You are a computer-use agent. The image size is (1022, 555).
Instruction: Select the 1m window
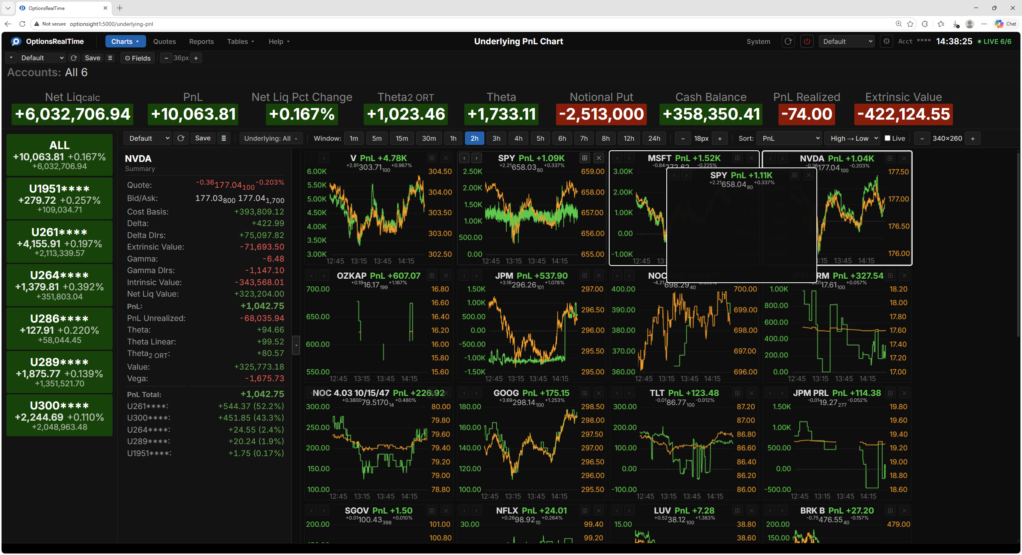coord(354,138)
